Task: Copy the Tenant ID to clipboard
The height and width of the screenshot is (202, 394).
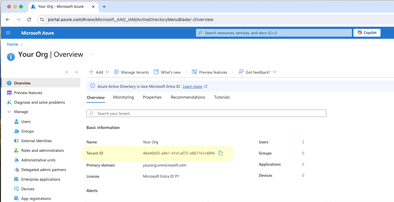Action: pos(221,153)
